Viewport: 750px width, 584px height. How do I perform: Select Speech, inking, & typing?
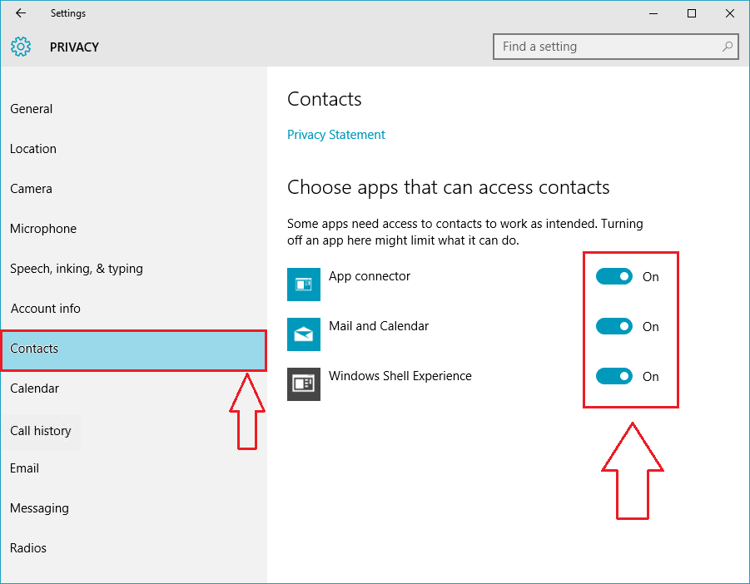(76, 268)
